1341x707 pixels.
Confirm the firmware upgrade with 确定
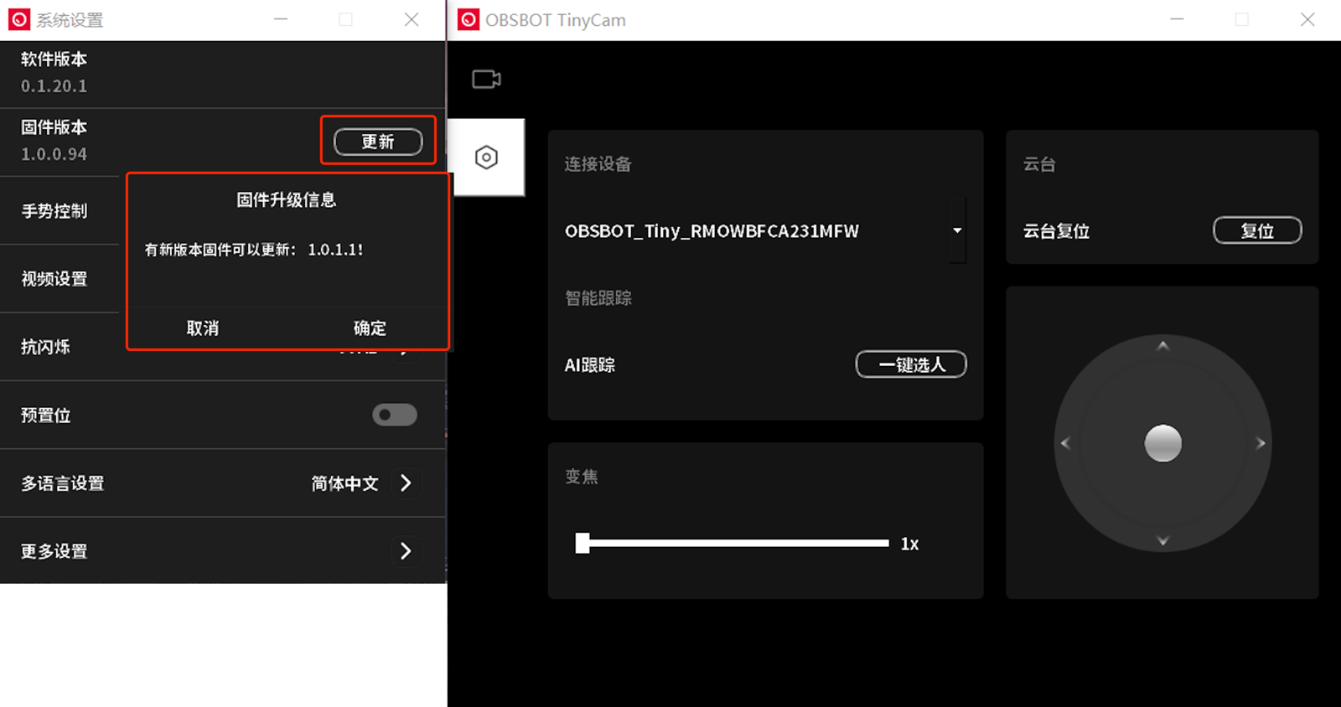click(x=370, y=328)
